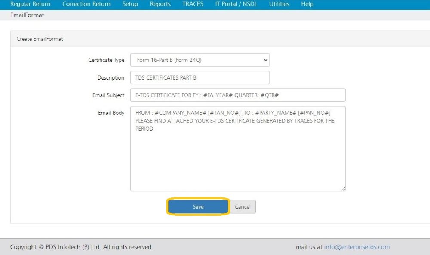Open the Reports menu
Screen dimensions: 430x255
tap(160, 4)
